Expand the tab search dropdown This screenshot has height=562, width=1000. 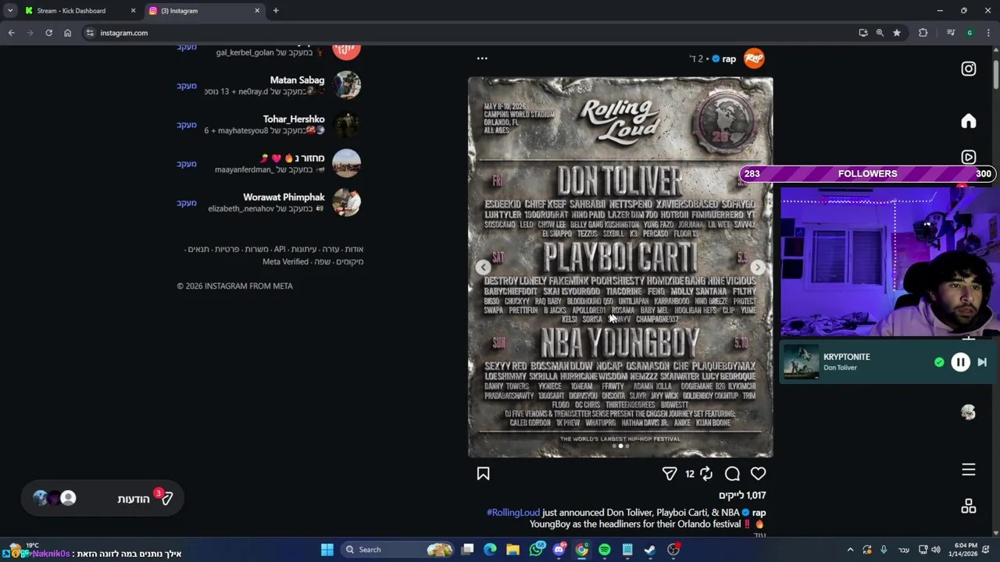tap(10, 11)
